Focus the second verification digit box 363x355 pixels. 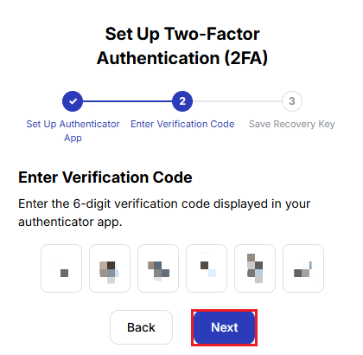110,268
